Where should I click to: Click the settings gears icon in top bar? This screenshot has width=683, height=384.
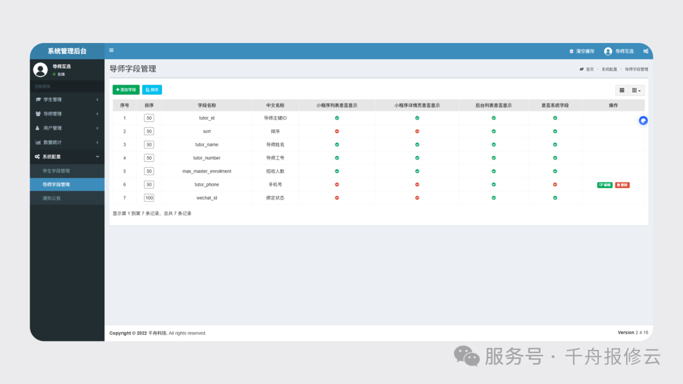coord(646,51)
